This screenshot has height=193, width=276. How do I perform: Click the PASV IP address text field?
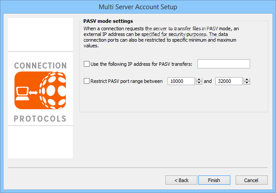223,64
